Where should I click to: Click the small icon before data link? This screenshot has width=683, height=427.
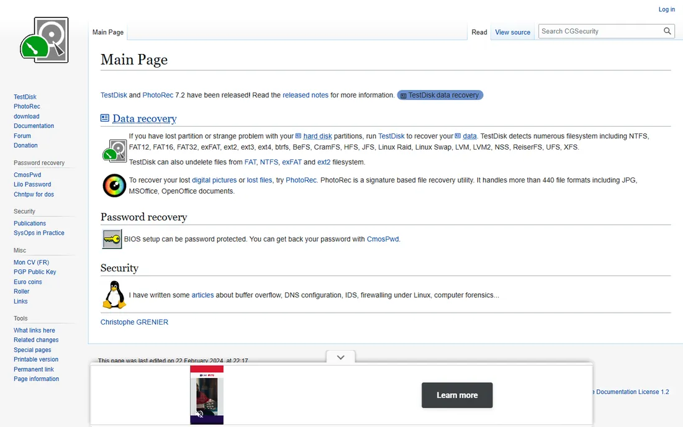pos(458,136)
